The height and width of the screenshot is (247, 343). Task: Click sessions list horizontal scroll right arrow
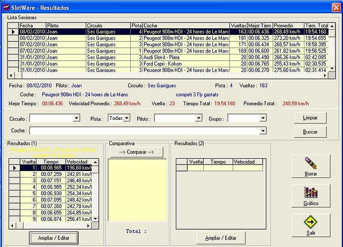tap(325, 75)
